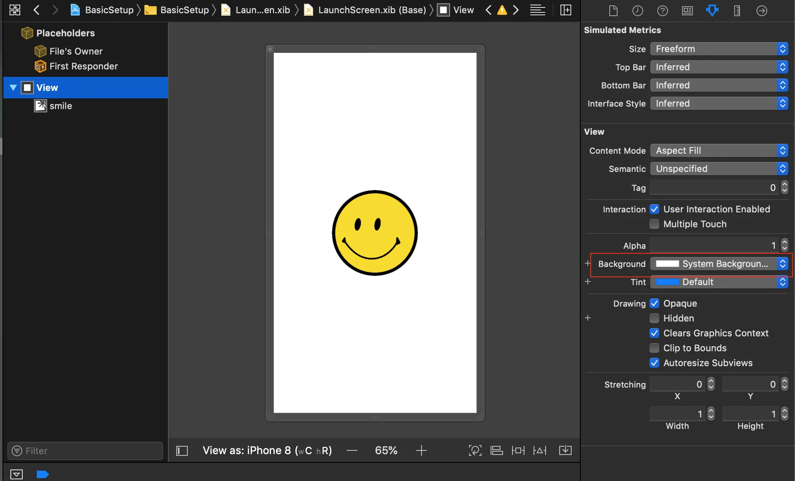
Task: Open Content Mode Aspect Fill dropdown
Action: (x=719, y=150)
